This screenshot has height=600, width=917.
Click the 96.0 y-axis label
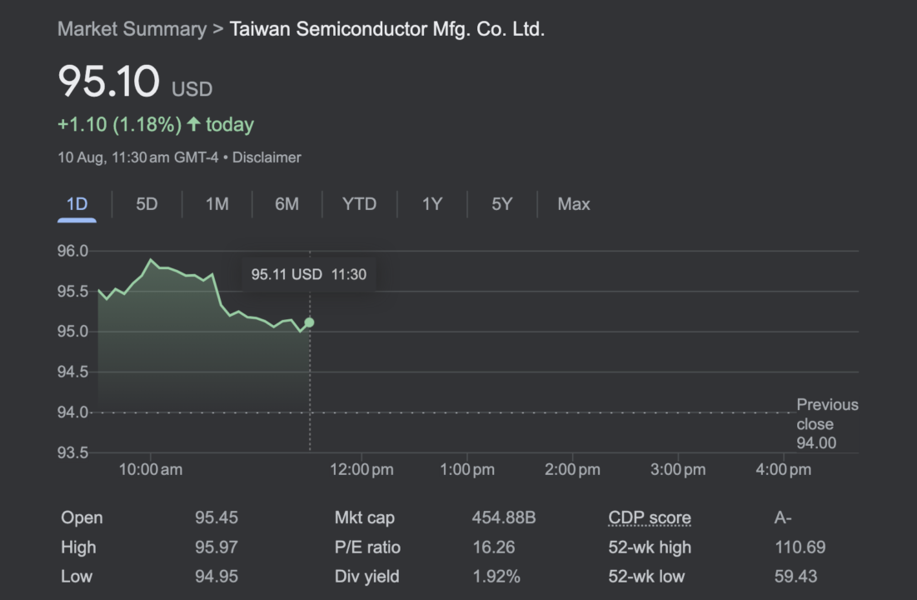click(72, 251)
